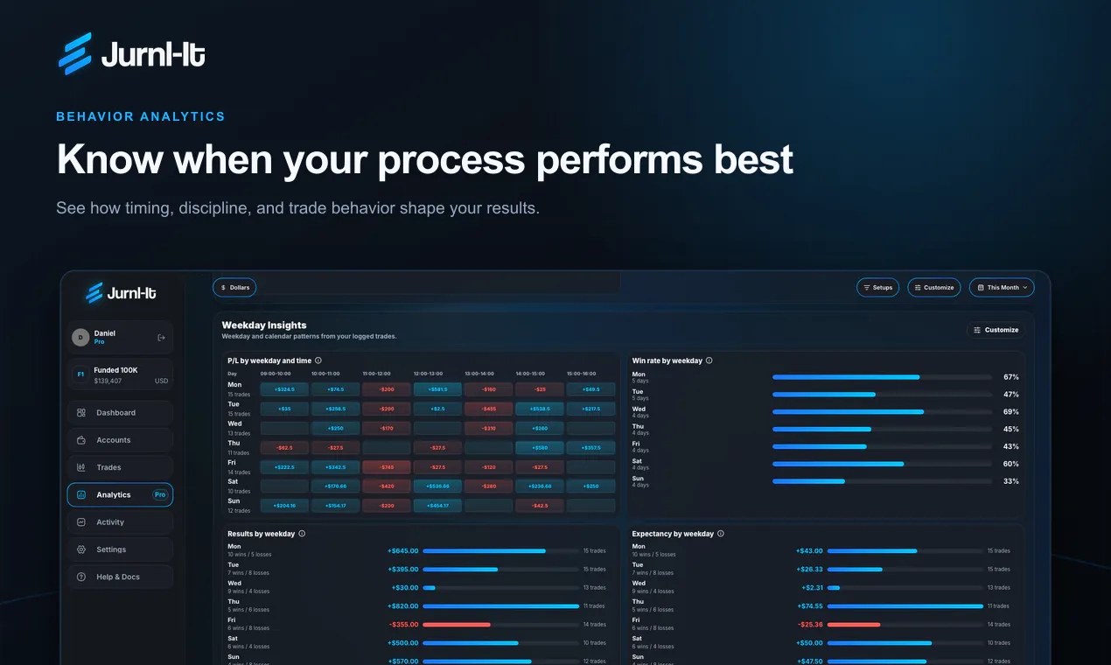1111x665 pixels.
Task: Click the Help & Docs question icon
Action: pyautogui.click(x=80, y=577)
